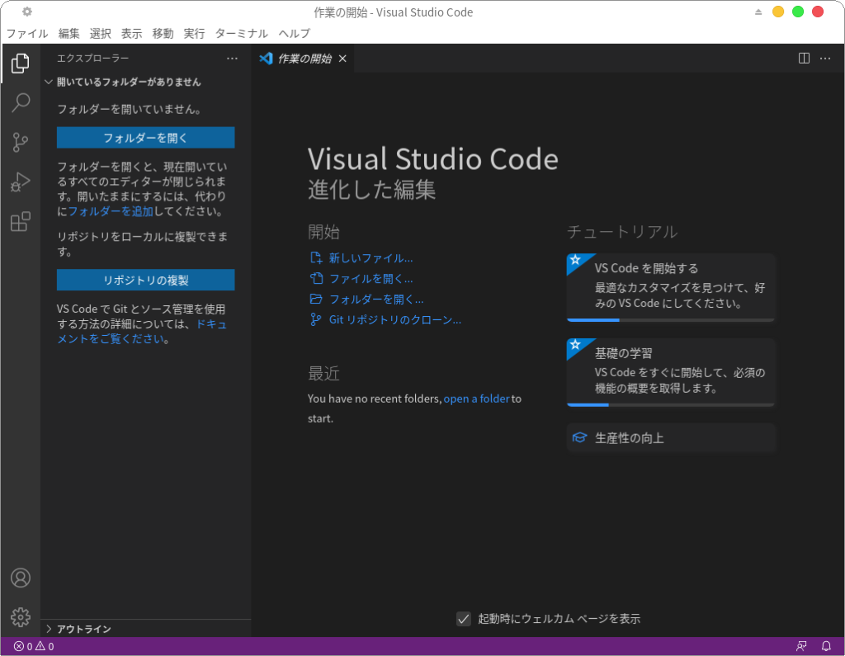The height and width of the screenshot is (656, 845).
Task: Click the errors and warnings status indicator
Action: pyautogui.click(x=34, y=646)
